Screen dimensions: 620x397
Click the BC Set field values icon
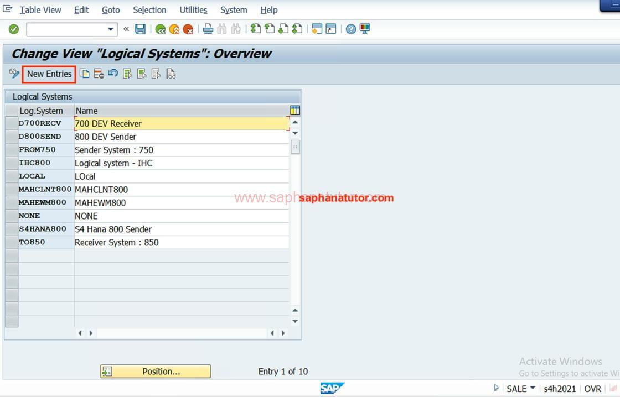pyautogui.click(x=171, y=74)
